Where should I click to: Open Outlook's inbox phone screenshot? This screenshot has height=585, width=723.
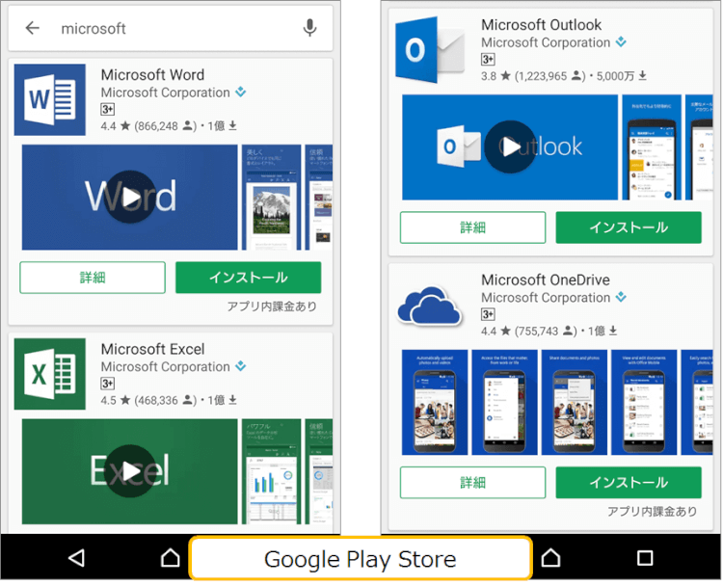[652, 147]
